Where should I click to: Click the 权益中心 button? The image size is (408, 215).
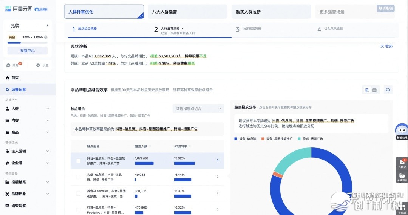[27, 51]
